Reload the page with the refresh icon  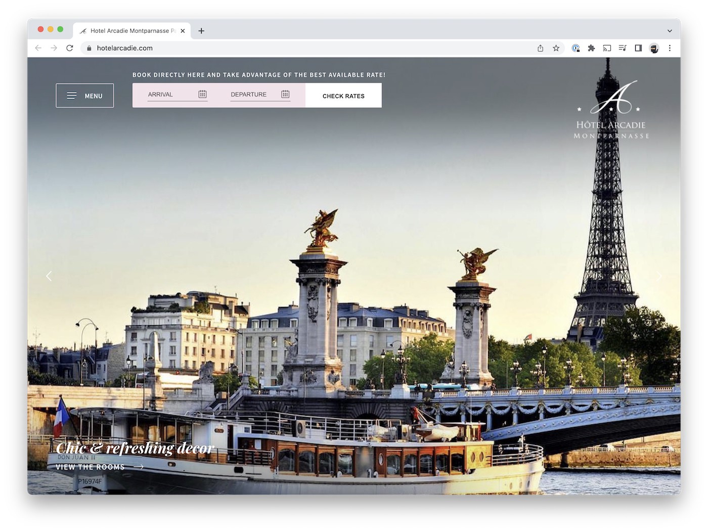point(70,48)
